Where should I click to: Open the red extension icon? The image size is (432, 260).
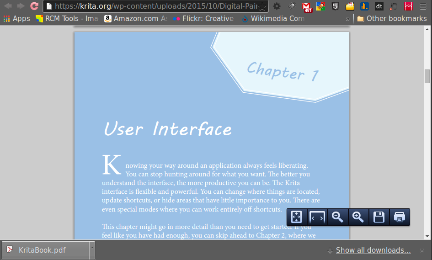[x=408, y=6]
